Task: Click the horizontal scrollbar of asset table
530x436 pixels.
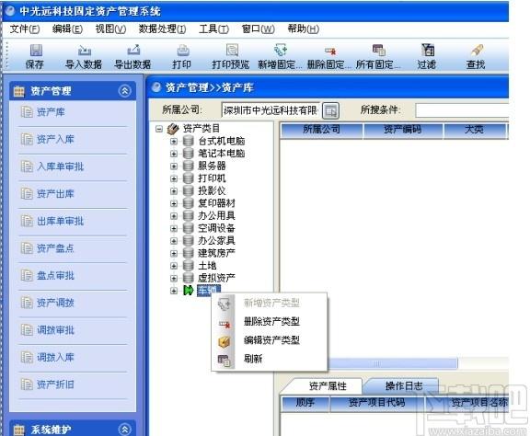Action: click(393, 364)
